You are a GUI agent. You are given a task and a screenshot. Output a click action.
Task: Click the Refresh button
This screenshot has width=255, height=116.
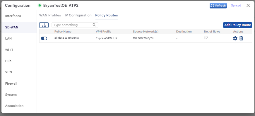pyautogui.click(x=218, y=6)
